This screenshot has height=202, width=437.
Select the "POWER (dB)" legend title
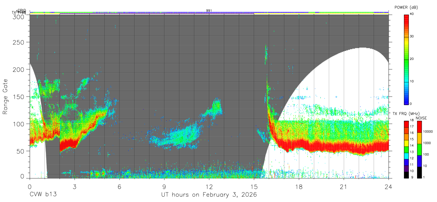(x=406, y=7)
